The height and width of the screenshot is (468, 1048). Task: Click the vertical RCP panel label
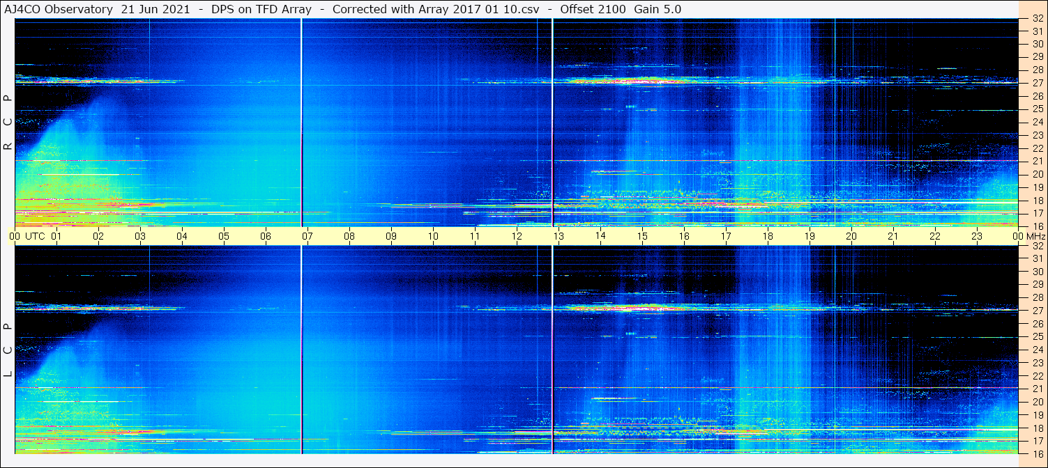click(8, 122)
